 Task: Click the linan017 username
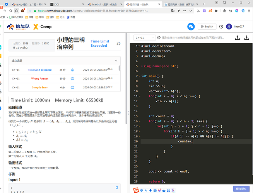[x=239, y=27]
